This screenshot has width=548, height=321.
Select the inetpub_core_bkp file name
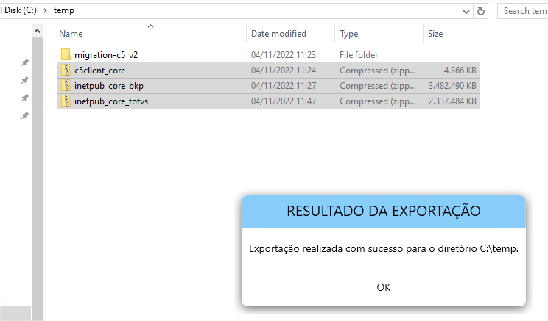[109, 86]
